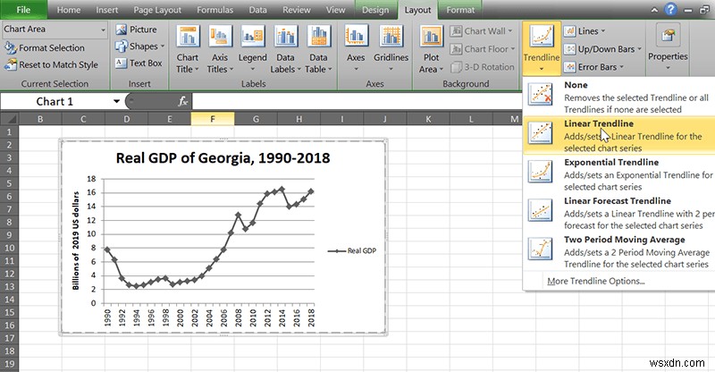Switch to the View tab
This screenshot has width=715, height=372.
coord(336,10)
